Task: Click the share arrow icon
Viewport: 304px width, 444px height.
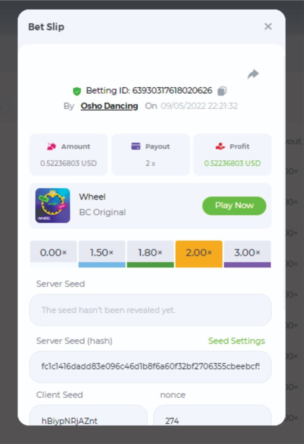Action: 253,74
